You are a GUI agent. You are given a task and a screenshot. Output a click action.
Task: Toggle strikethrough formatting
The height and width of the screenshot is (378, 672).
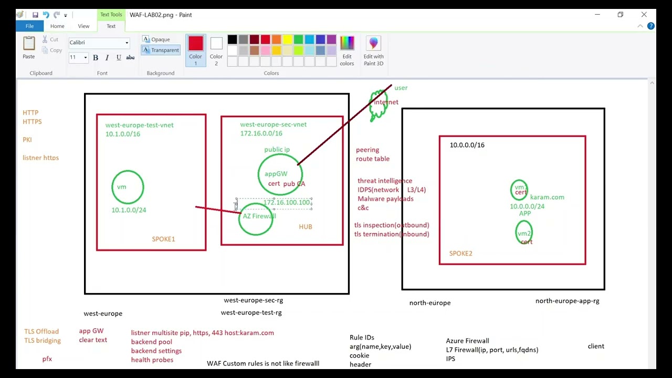(130, 58)
